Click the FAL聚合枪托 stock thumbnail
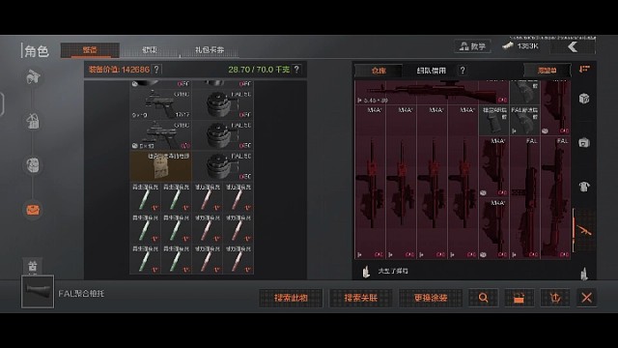Viewport: 618px width, 348px height. point(38,292)
